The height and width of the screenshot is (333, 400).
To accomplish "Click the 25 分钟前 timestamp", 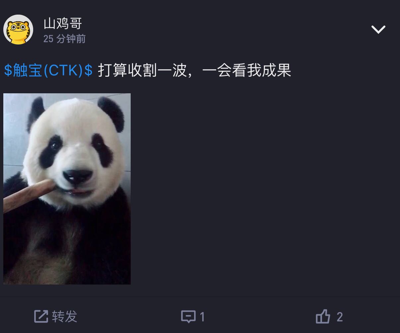I will [x=64, y=39].
